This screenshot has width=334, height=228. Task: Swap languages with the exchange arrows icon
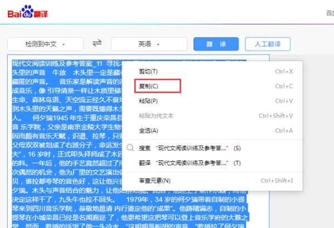[97, 43]
